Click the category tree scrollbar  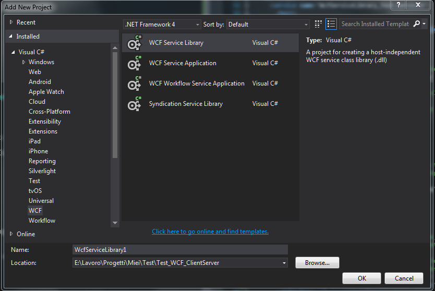pyautogui.click(x=115, y=104)
